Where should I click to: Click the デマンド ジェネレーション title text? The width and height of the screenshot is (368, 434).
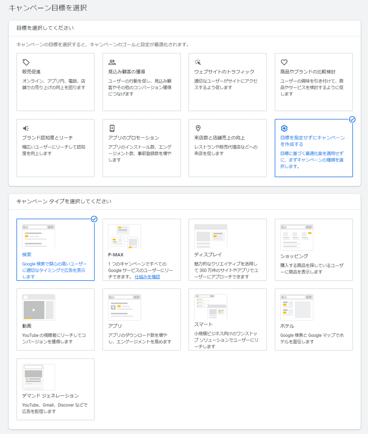click(50, 396)
